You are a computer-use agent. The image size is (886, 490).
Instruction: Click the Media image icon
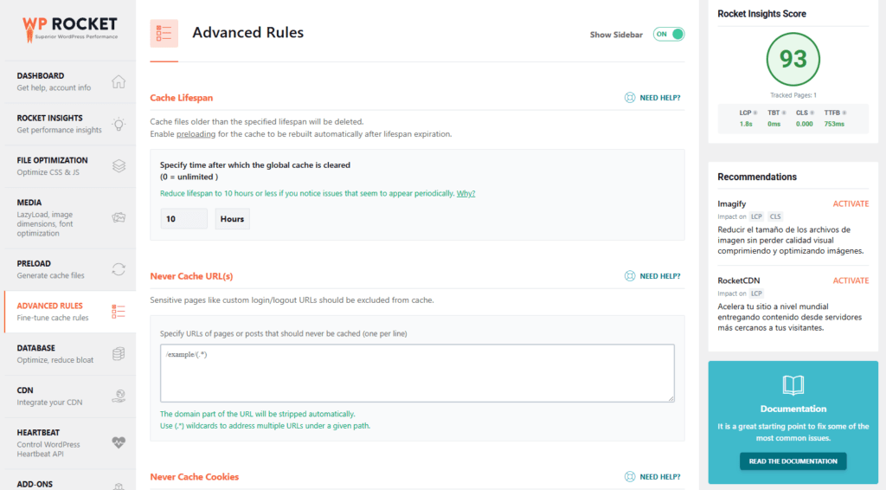click(x=118, y=217)
